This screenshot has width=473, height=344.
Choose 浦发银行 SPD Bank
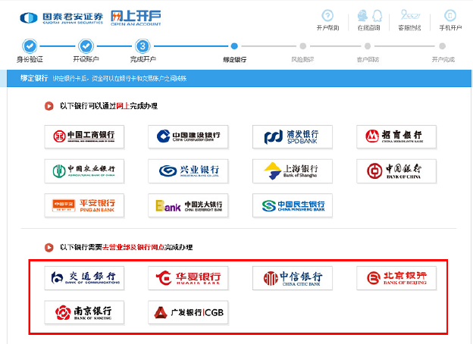(293, 136)
